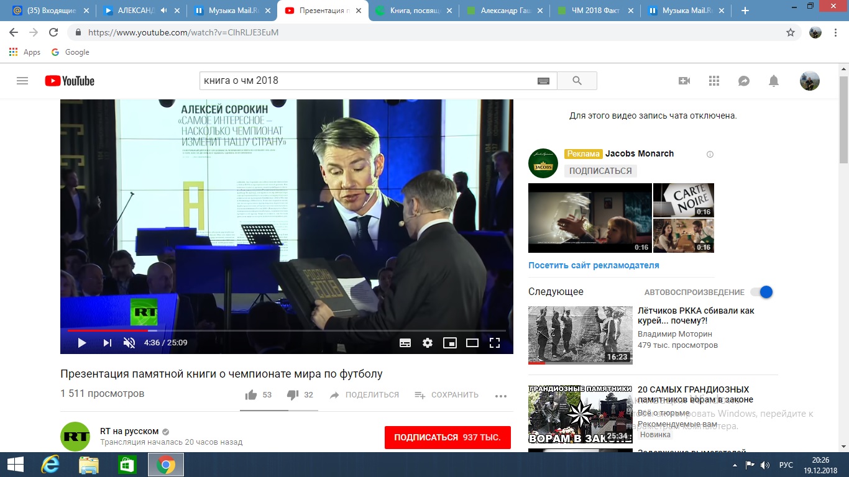The width and height of the screenshot is (849, 477).
Task: Play the video
Action: (81, 343)
